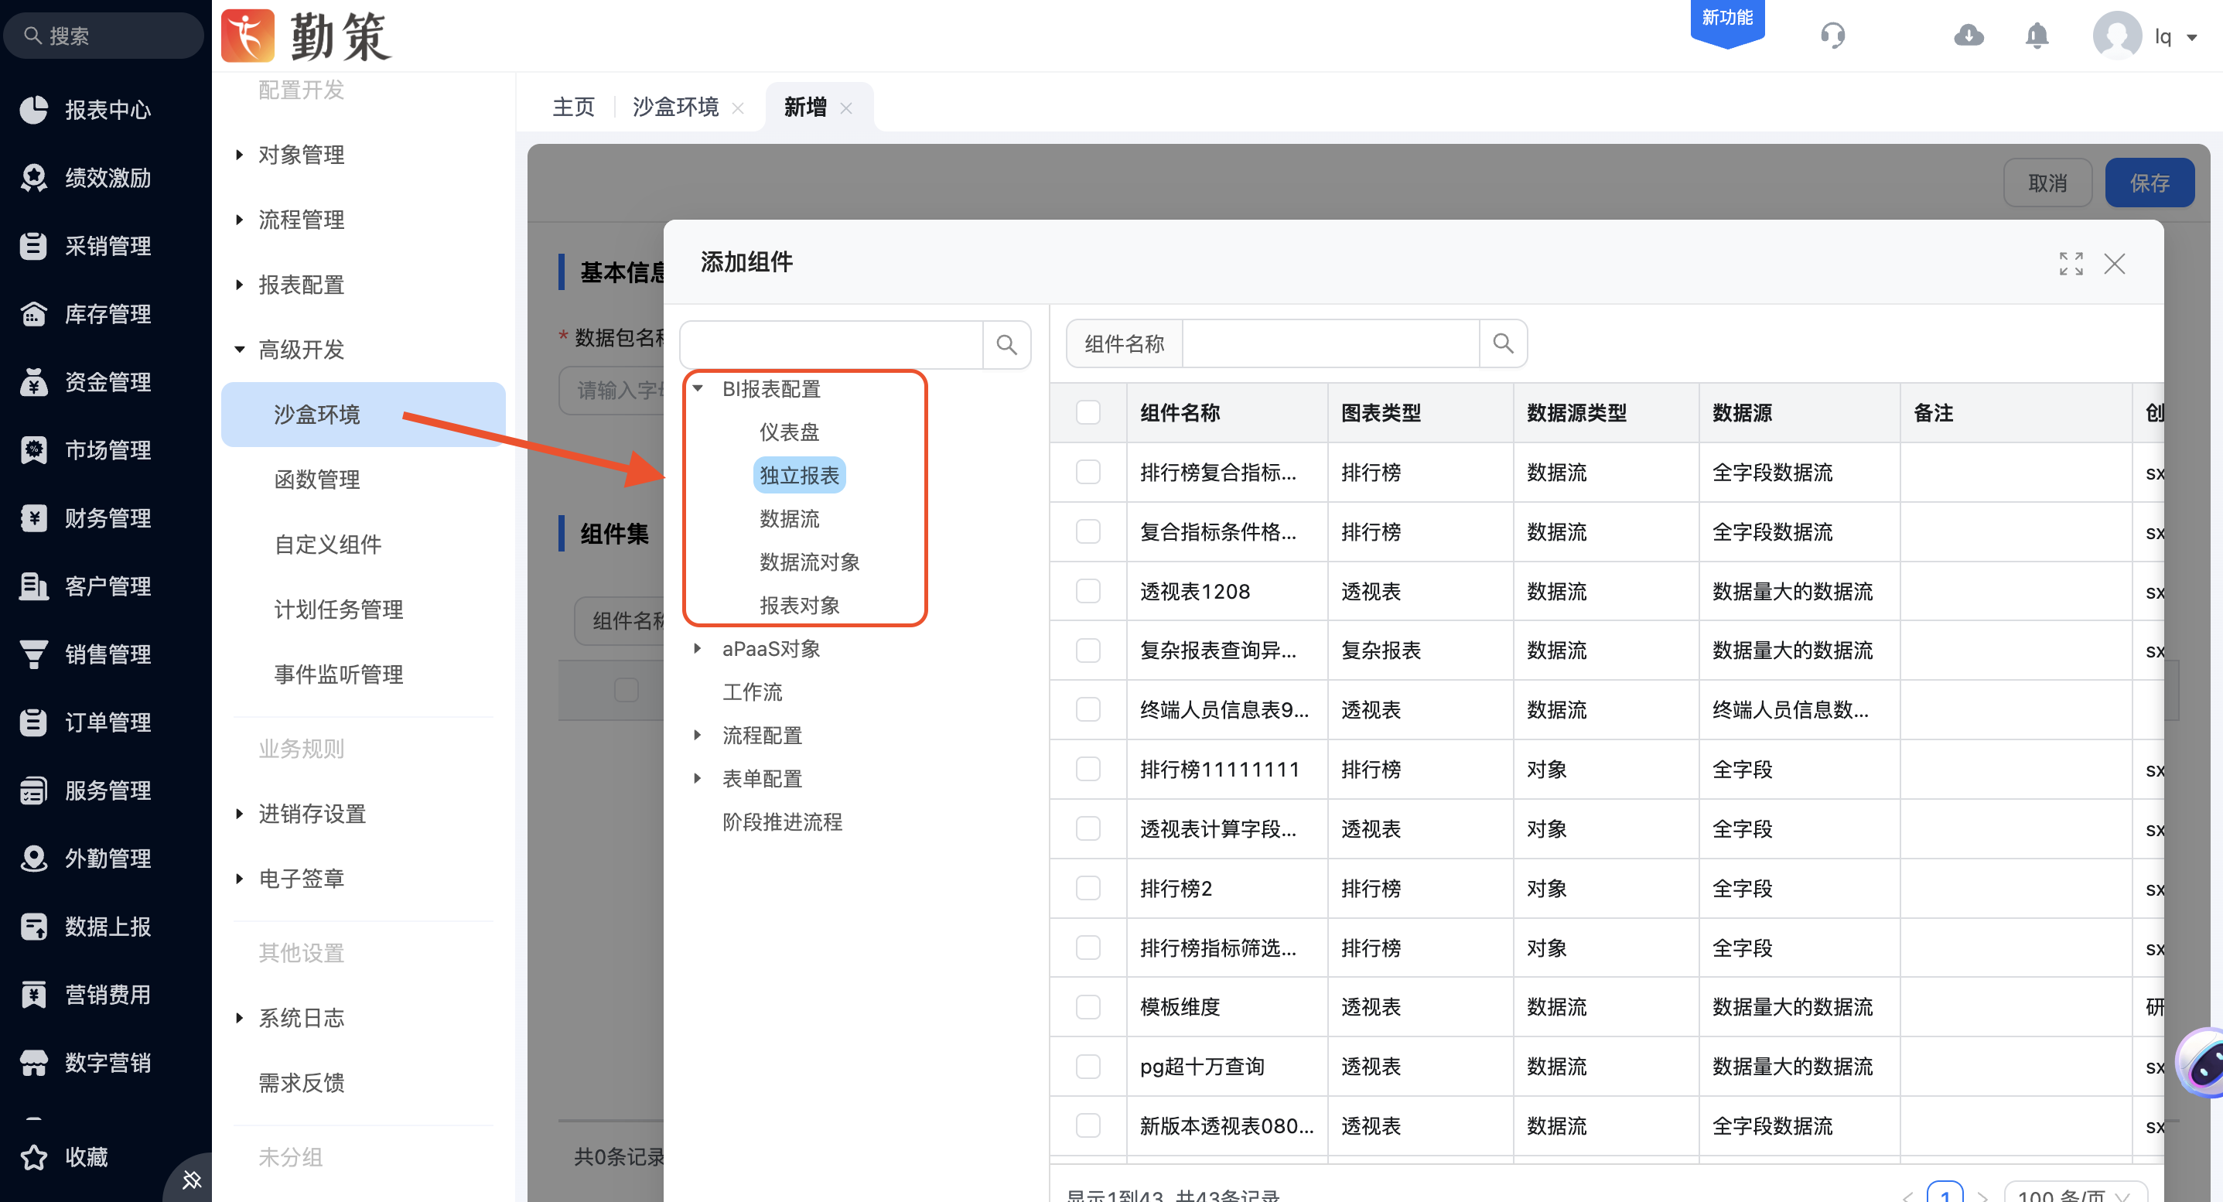Click the 组件名称 search input field
Image resolution: width=2223 pixels, height=1202 pixels.
click(x=1330, y=343)
